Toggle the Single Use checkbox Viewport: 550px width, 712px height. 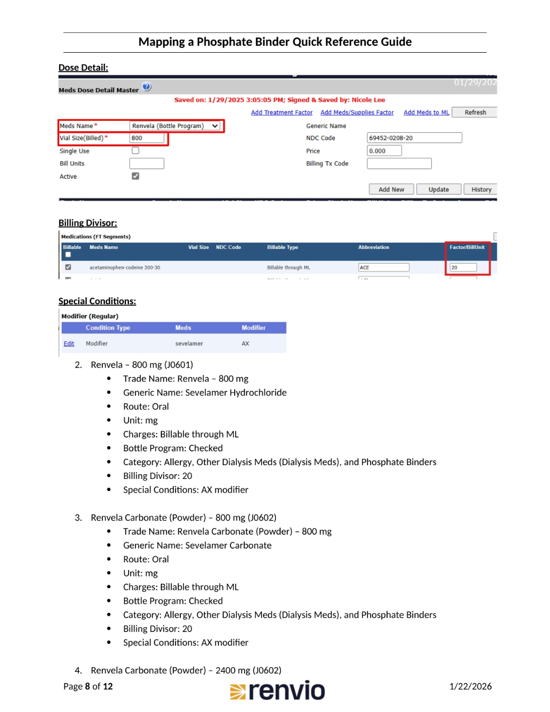(136, 151)
